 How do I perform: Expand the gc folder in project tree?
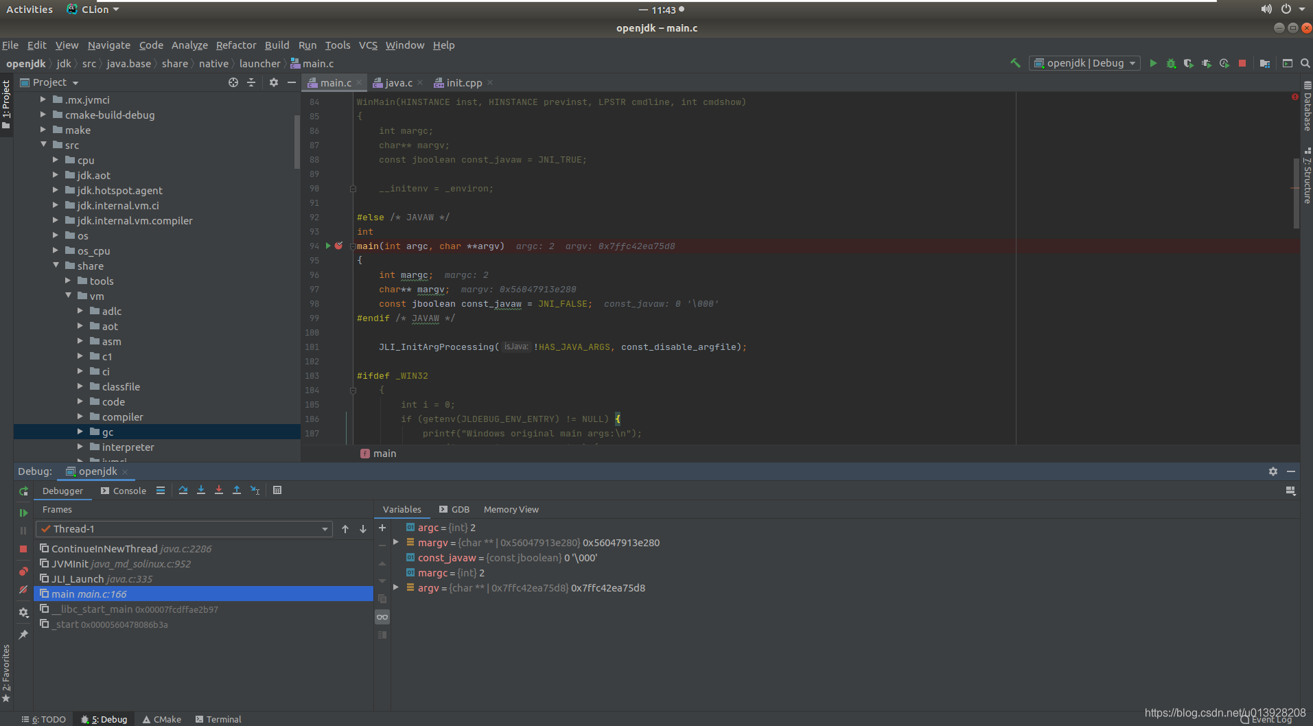(x=80, y=432)
